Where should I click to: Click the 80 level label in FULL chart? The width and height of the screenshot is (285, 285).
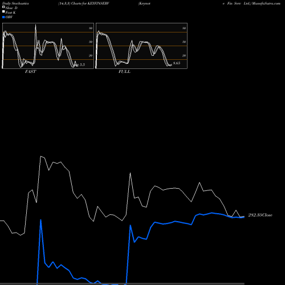point(184,28)
